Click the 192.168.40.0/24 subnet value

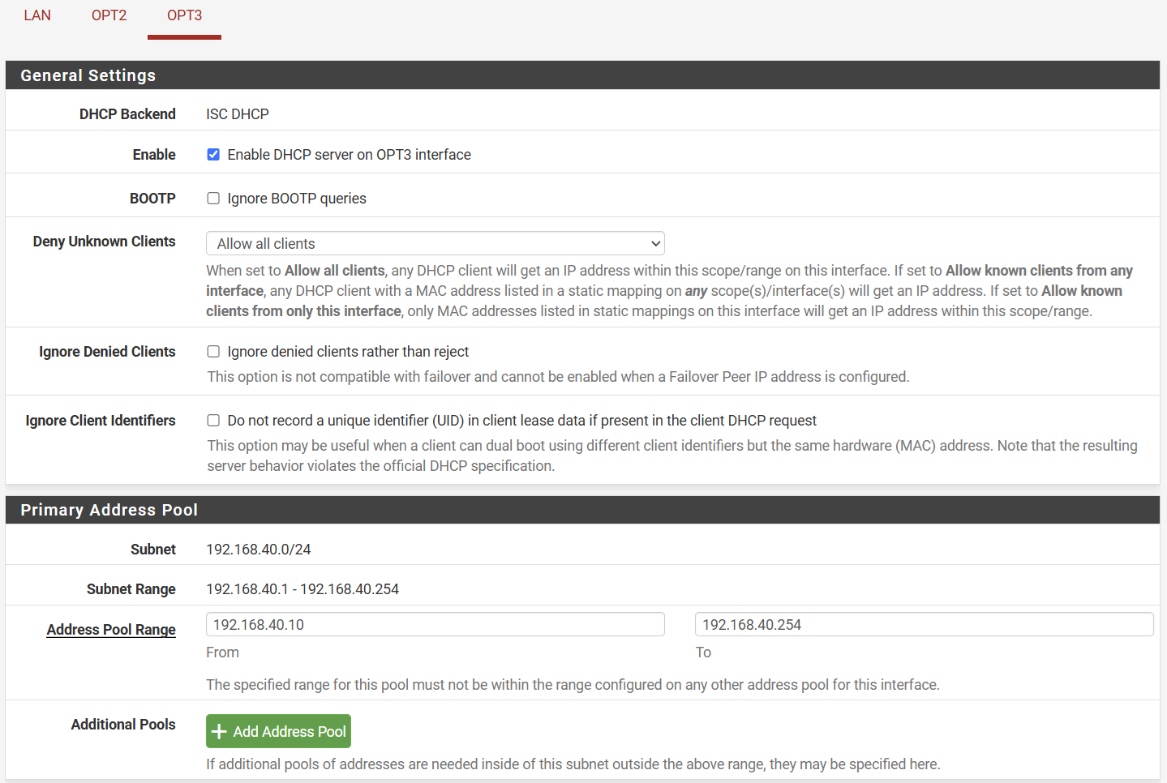pyautogui.click(x=259, y=550)
